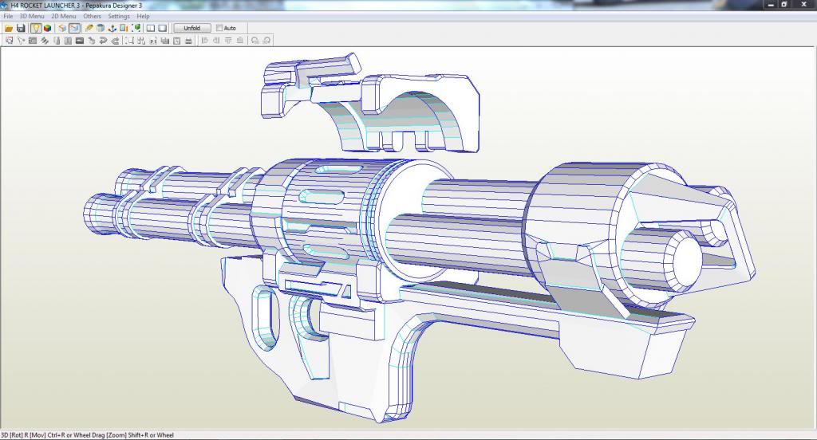Click the Save floppy disk icon
817x440 pixels.
pos(21,28)
